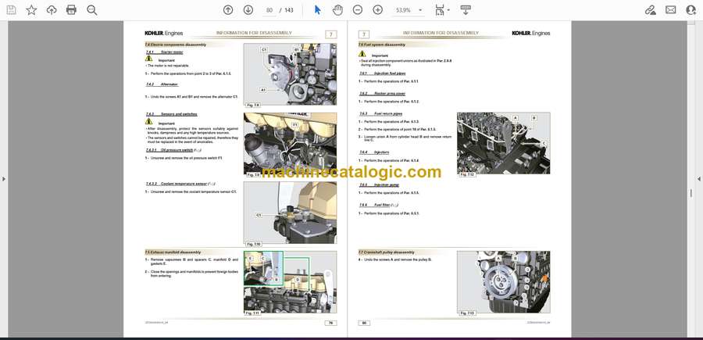Click the scrolling mode toolbar icon
Screen dimensions: 703x340
(x=466, y=10)
